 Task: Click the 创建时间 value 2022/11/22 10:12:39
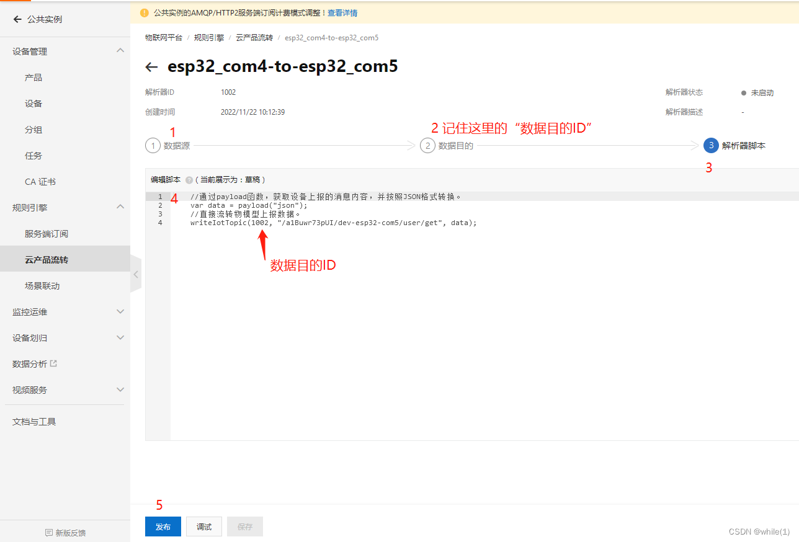point(252,112)
